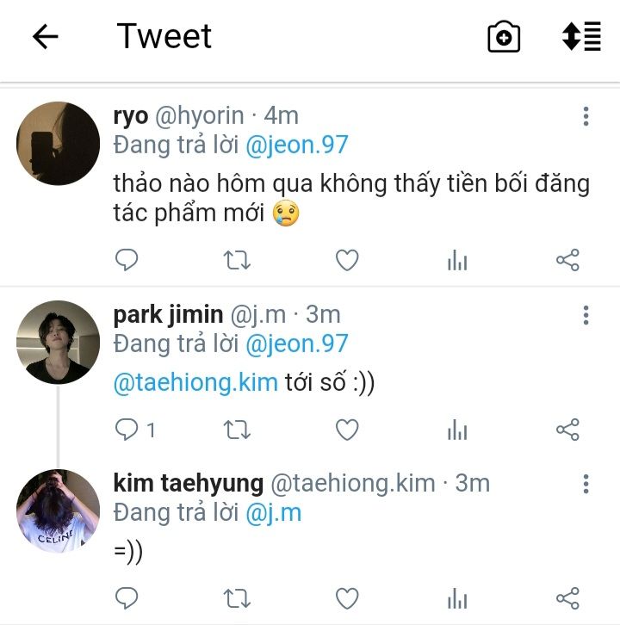Reply to park jimin's tweet

pos(127,430)
